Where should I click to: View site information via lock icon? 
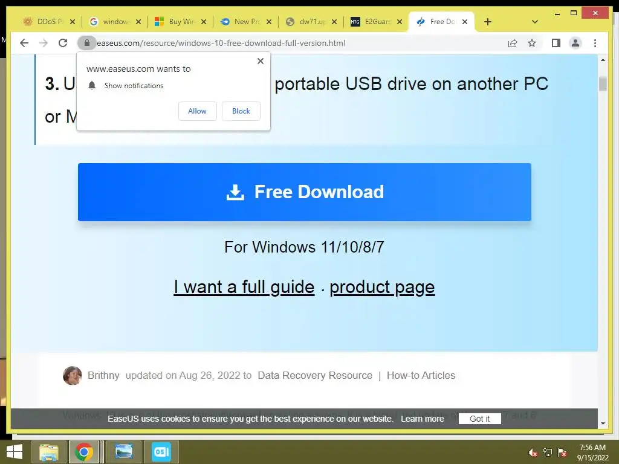pyautogui.click(x=87, y=43)
